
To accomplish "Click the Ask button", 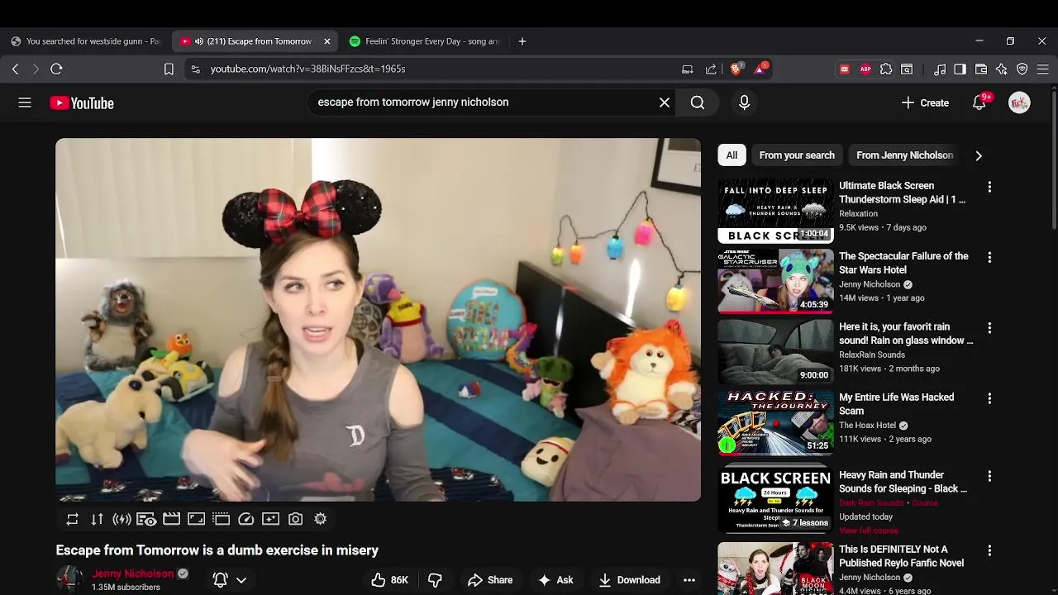I will point(555,580).
